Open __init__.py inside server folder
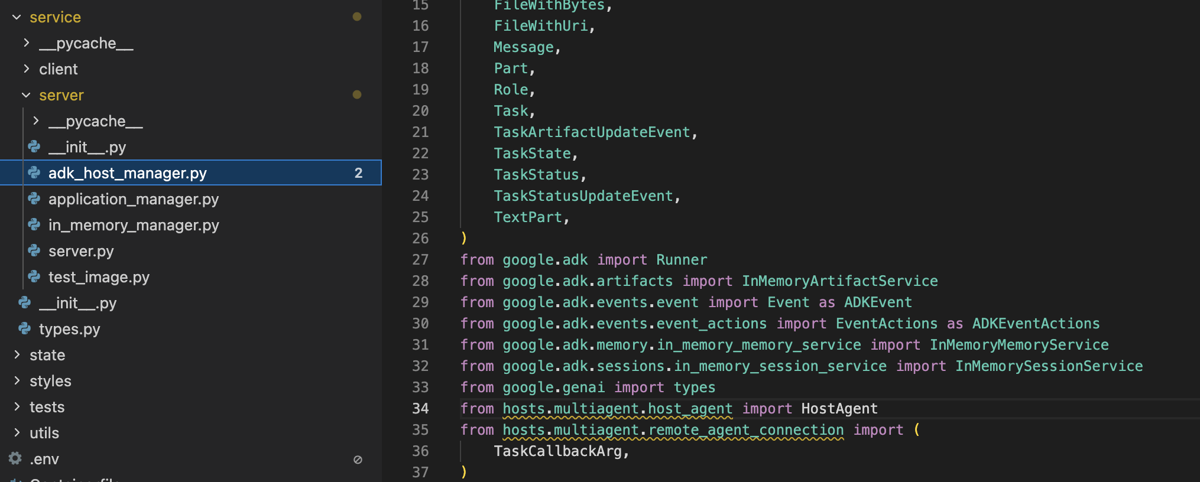 [87, 147]
